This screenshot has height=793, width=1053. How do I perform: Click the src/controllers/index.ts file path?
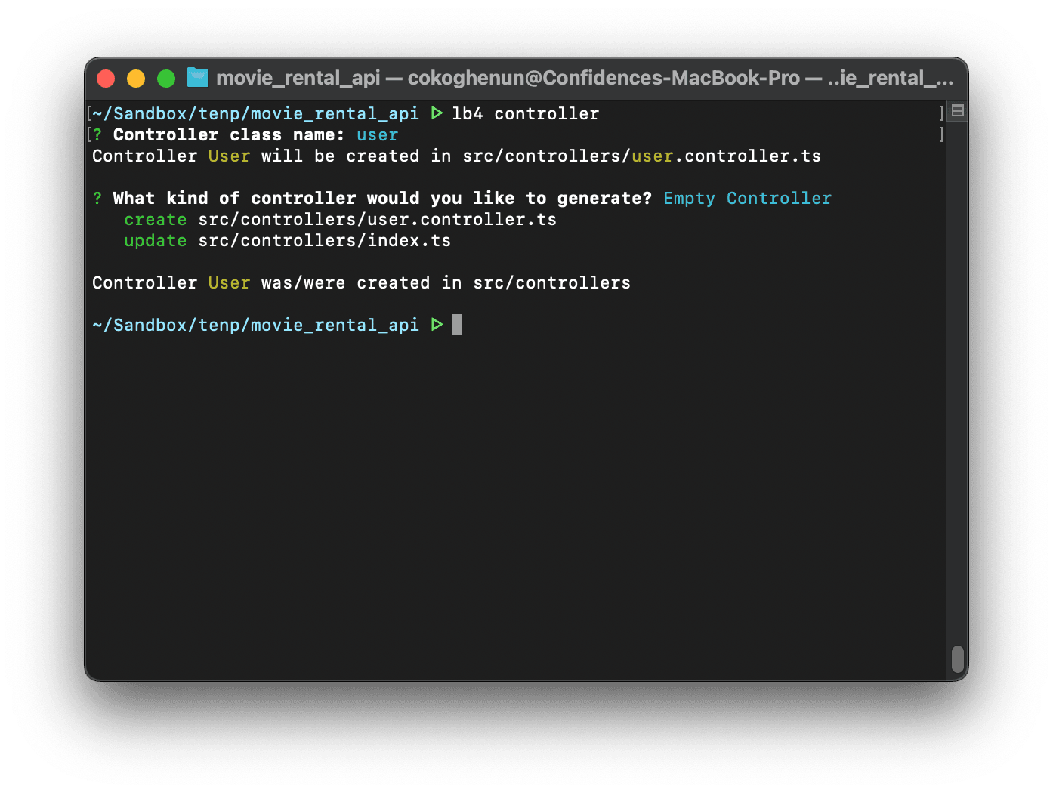324,241
